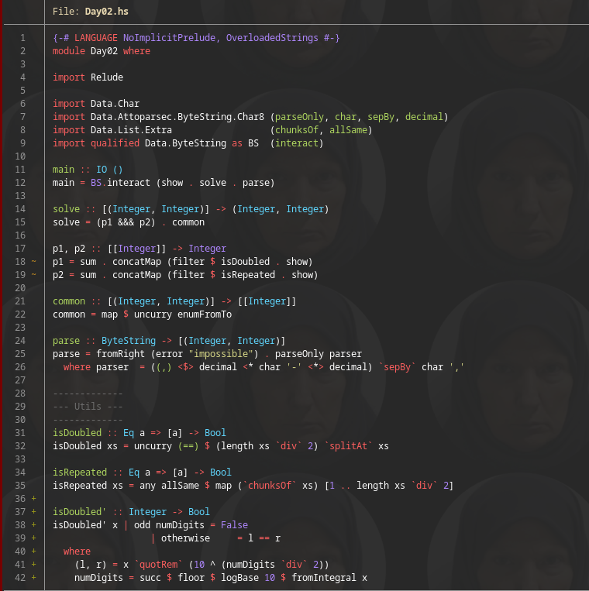The height and width of the screenshot is (591, 589).
Task: Click line number 35 in the gutter
Action: click(20, 486)
